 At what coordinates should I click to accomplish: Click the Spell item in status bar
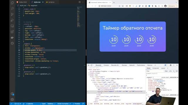click(x=43, y=104)
